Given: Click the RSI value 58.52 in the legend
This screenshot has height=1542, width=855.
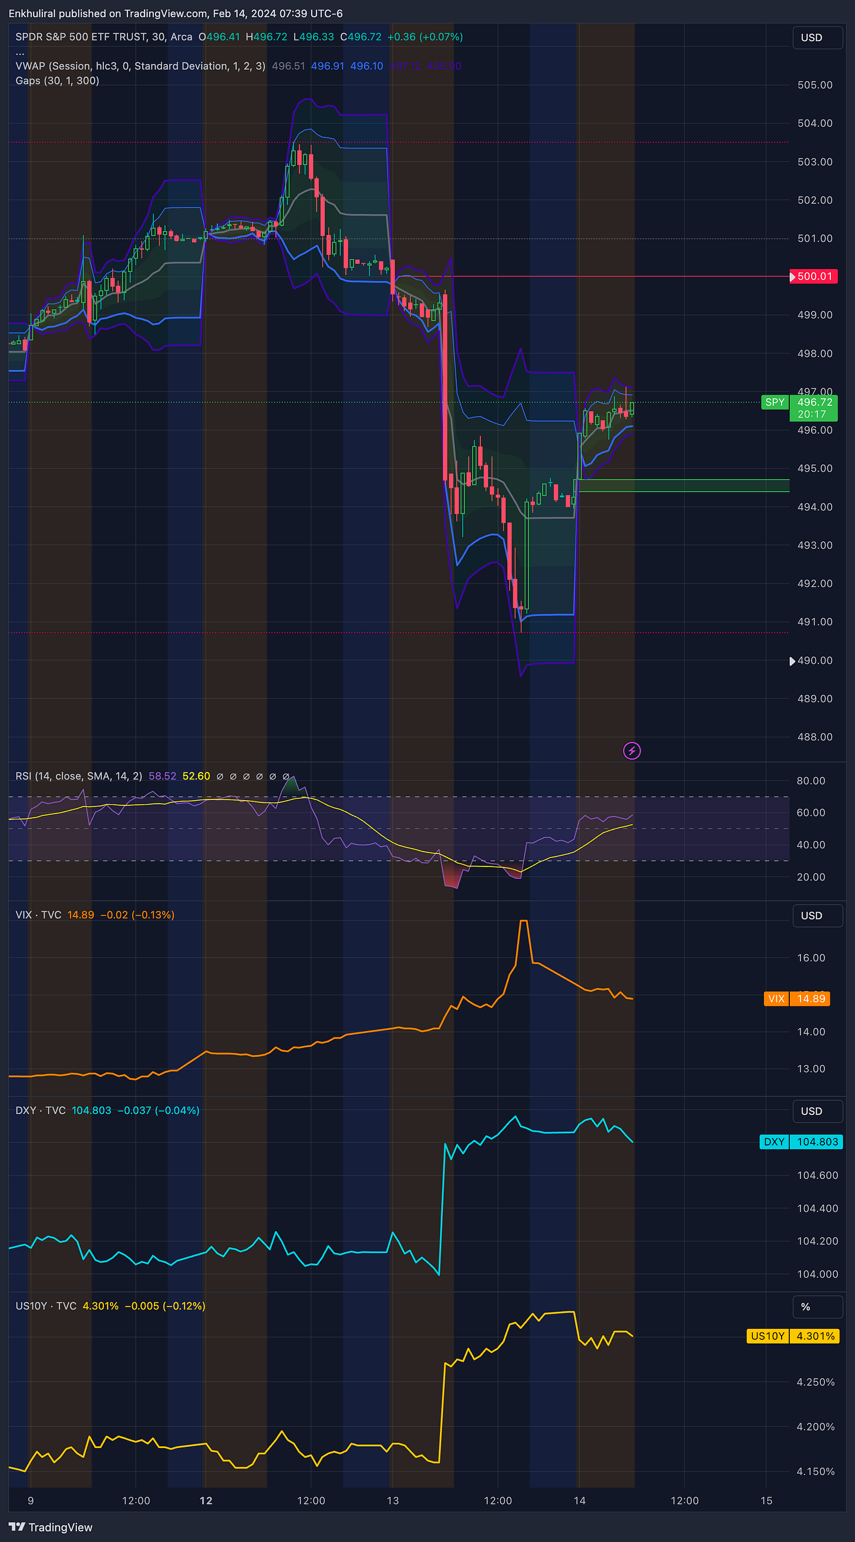Looking at the screenshot, I should tap(162, 777).
